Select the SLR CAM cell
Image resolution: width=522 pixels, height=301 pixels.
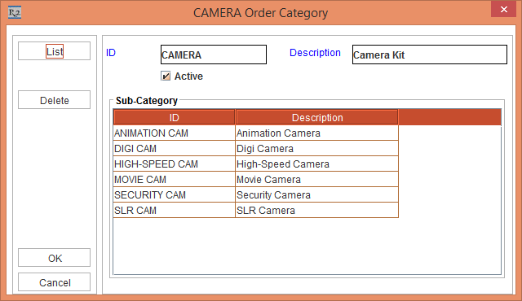click(174, 211)
